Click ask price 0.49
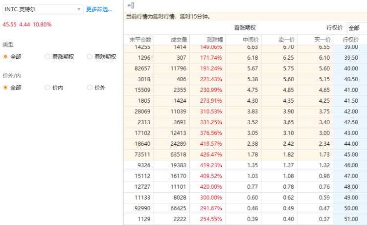The image size is (367, 225). pyautogui.click(x=288, y=208)
